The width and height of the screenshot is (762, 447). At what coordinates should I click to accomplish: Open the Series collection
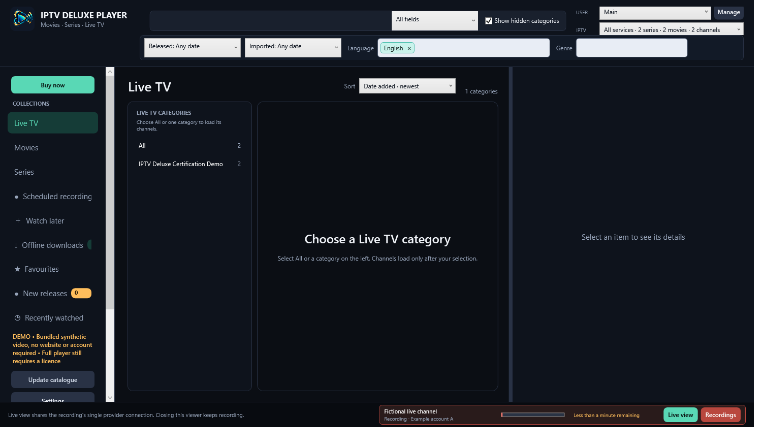click(53, 172)
